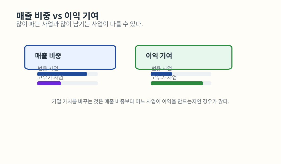The height and width of the screenshot is (164, 281).
Task: Click the gray unfilled part of the purple bar
Action: [80, 83]
